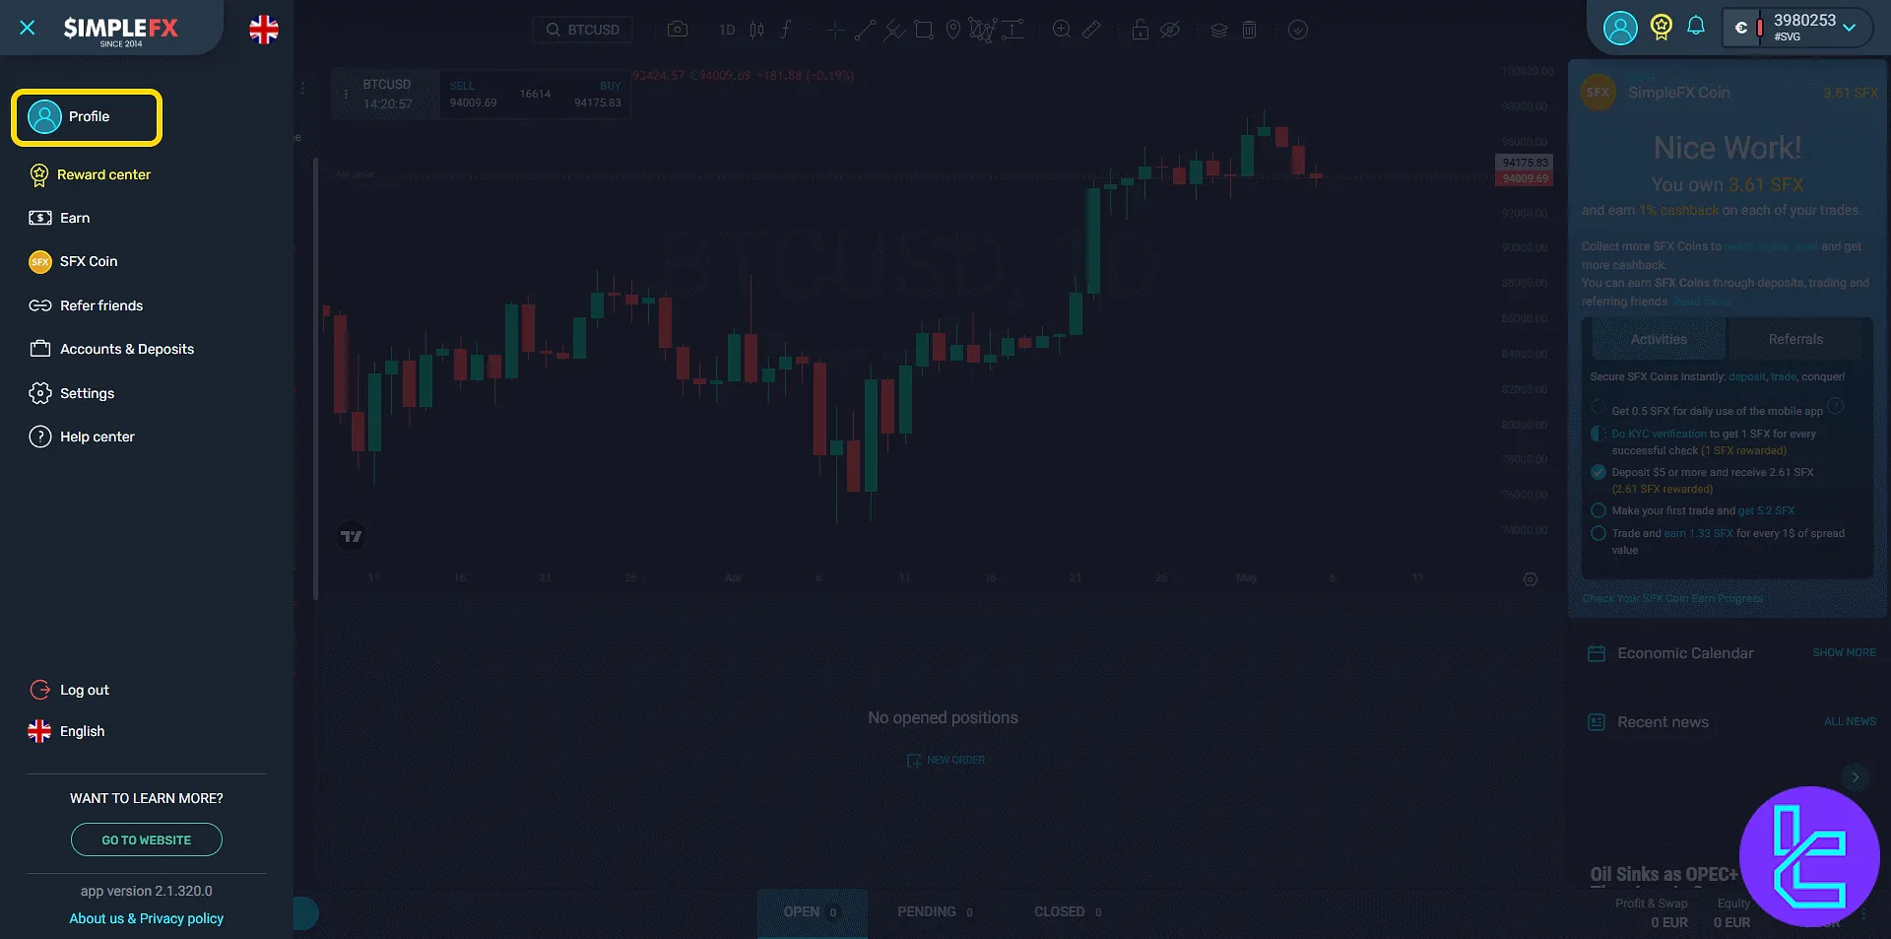Open the Help center menu entry
The image size is (1891, 939).
pos(82,436)
